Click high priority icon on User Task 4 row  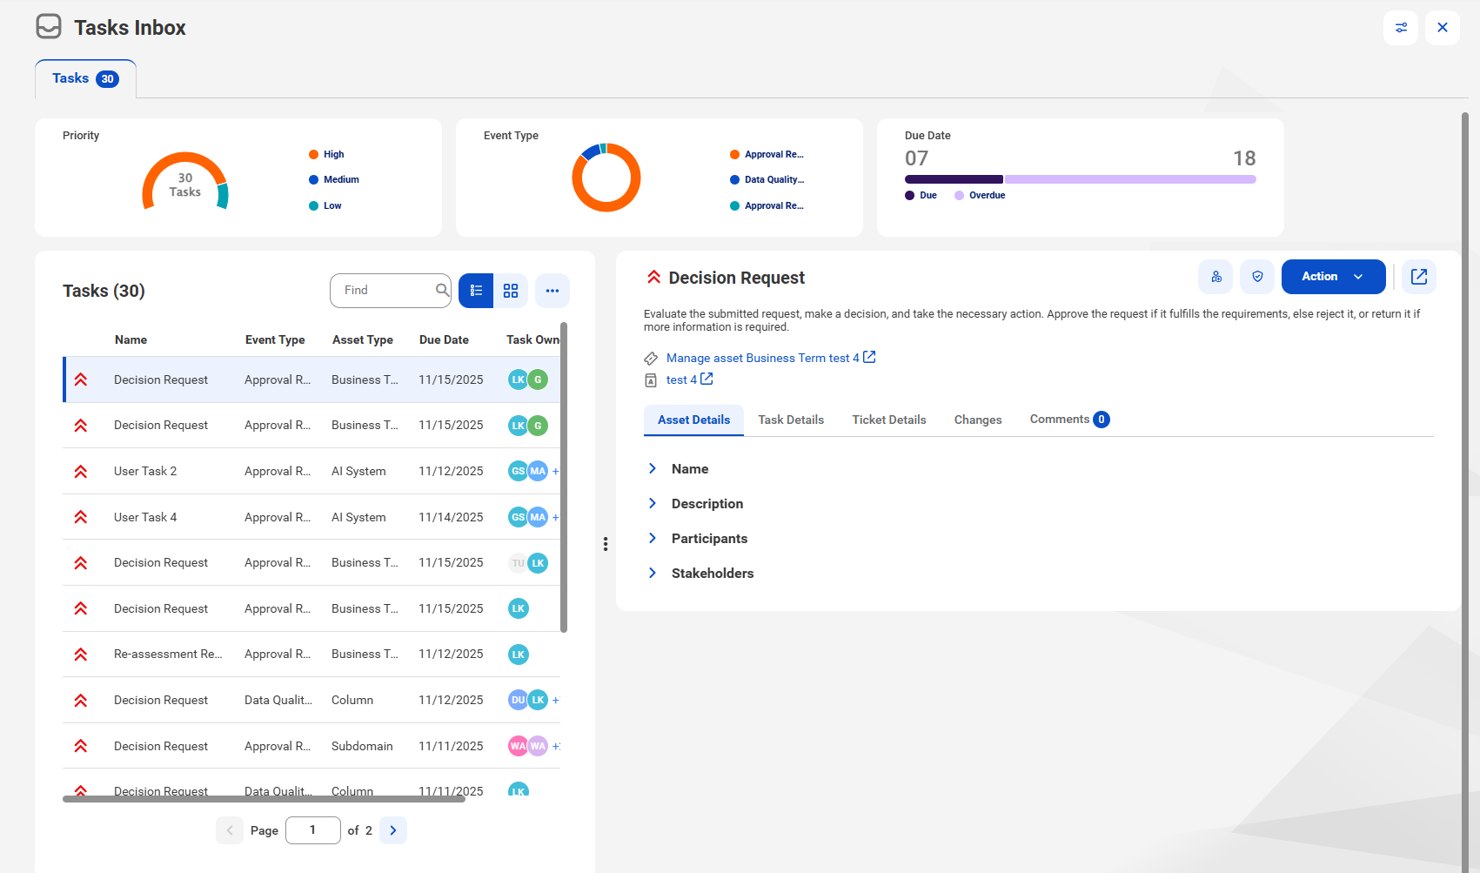[81, 517]
